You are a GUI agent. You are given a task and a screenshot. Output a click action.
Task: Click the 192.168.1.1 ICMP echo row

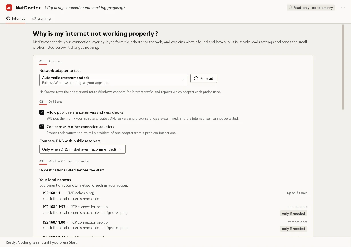click(175, 196)
